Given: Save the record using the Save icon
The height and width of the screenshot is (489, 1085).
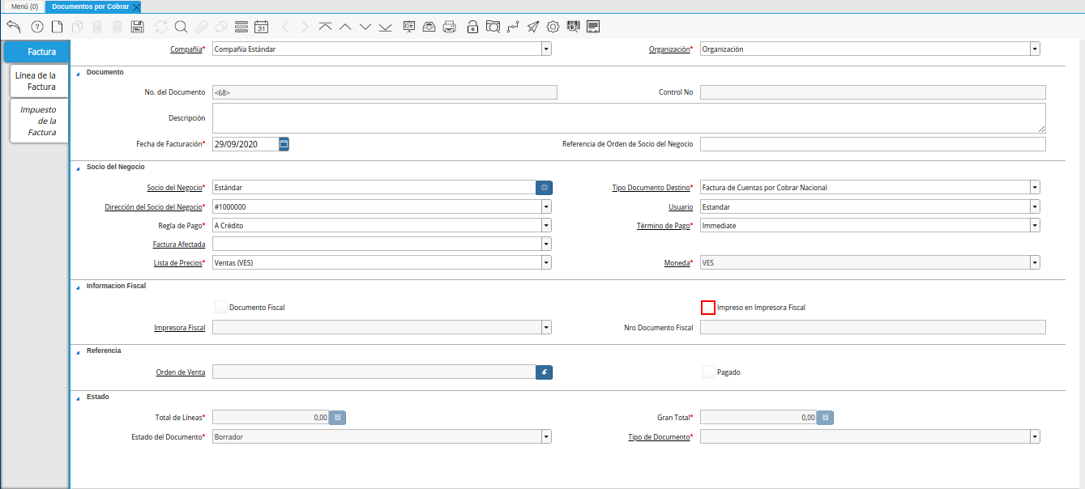Looking at the screenshot, I should [x=138, y=26].
